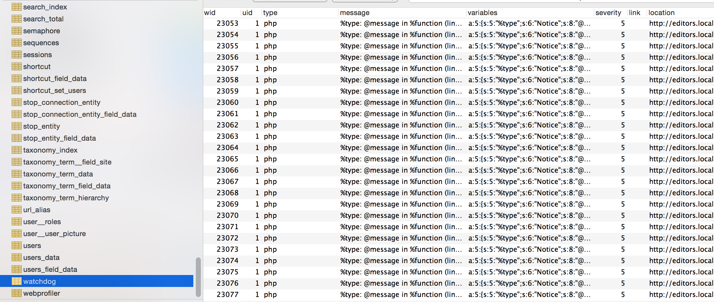This screenshot has width=714, height=302.
Task: Click the table icon beside shortcut_field_data
Action: 17,78
